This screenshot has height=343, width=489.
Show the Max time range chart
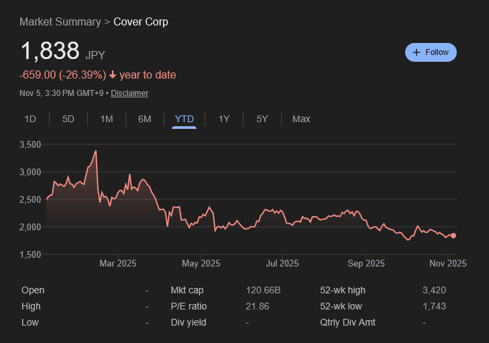301,119
